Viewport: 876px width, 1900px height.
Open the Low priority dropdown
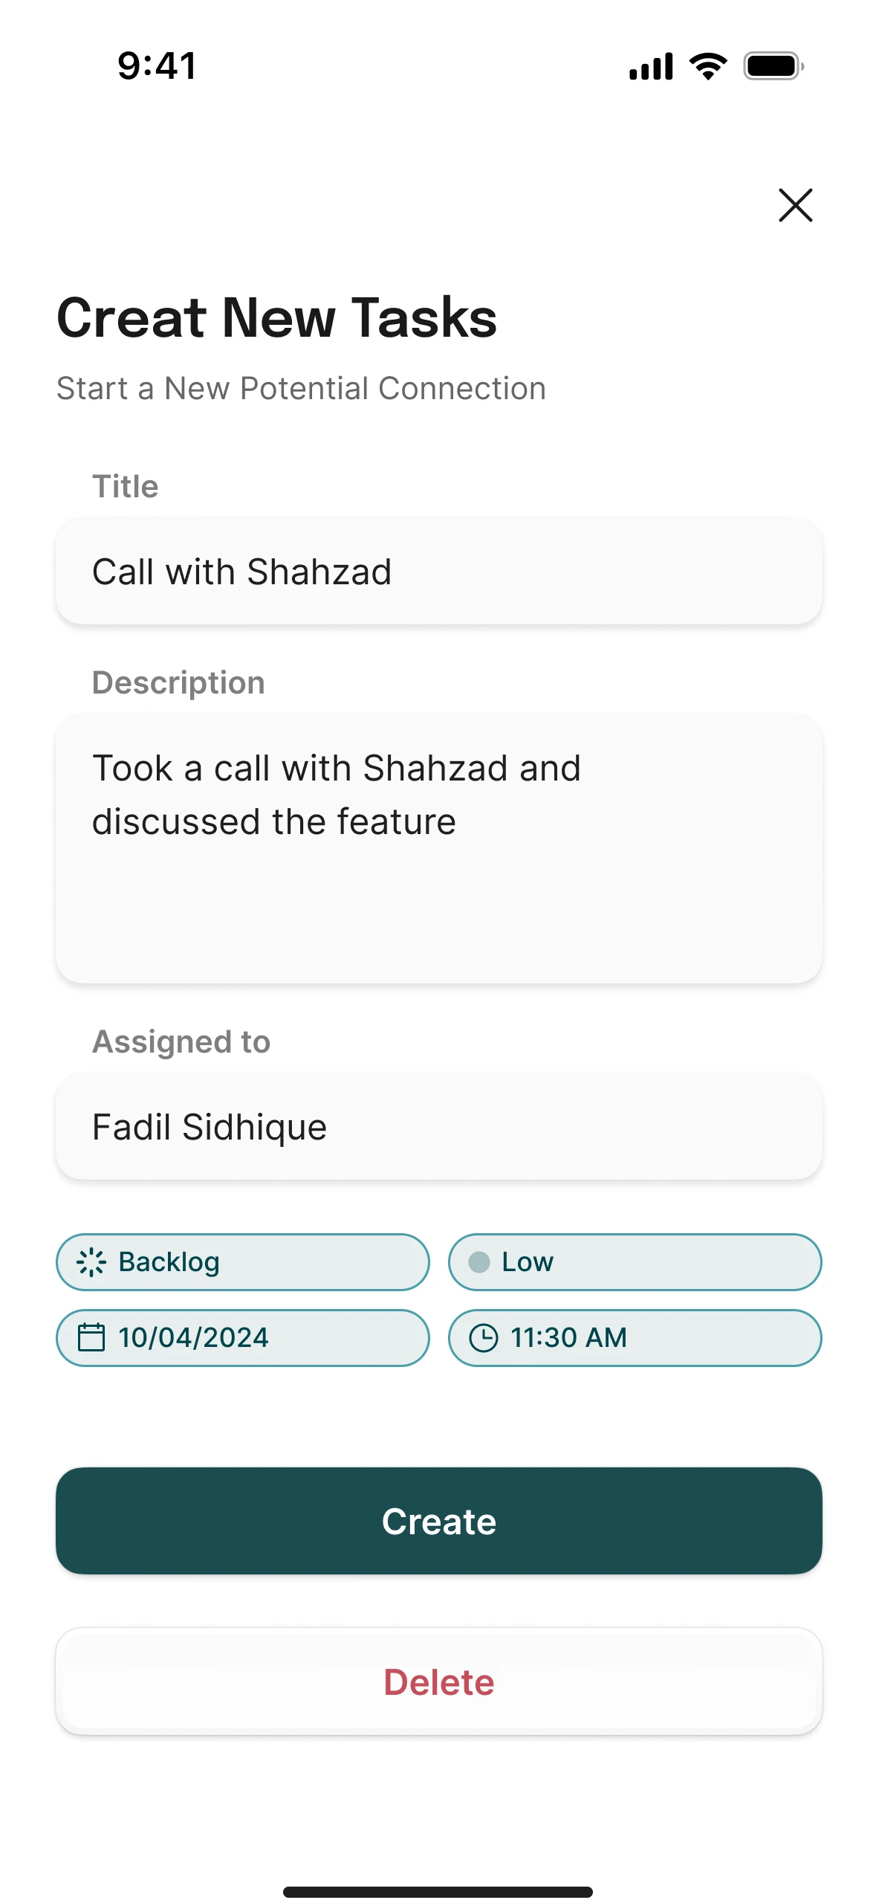click(635, 1262)
